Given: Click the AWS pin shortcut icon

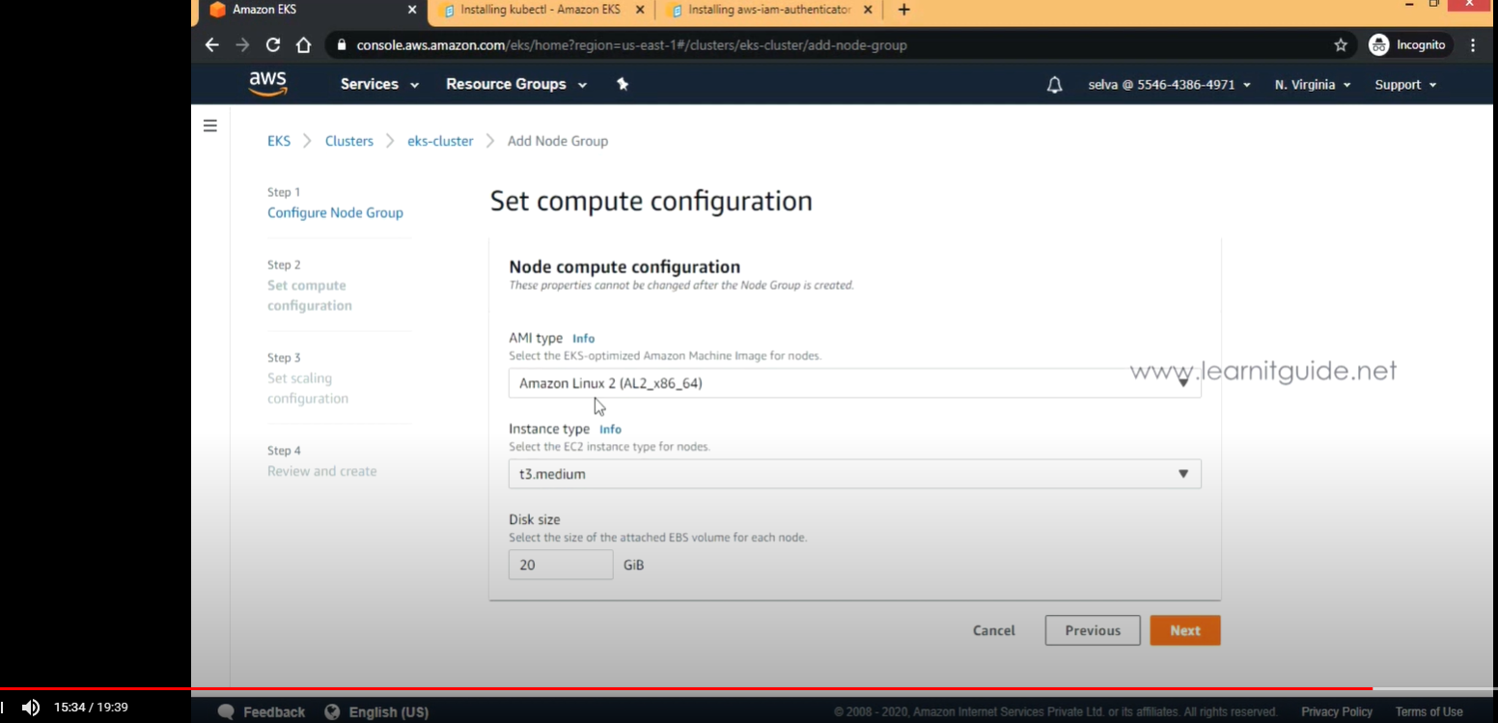Looking at the screenshot, I should (x=623, y=84).
